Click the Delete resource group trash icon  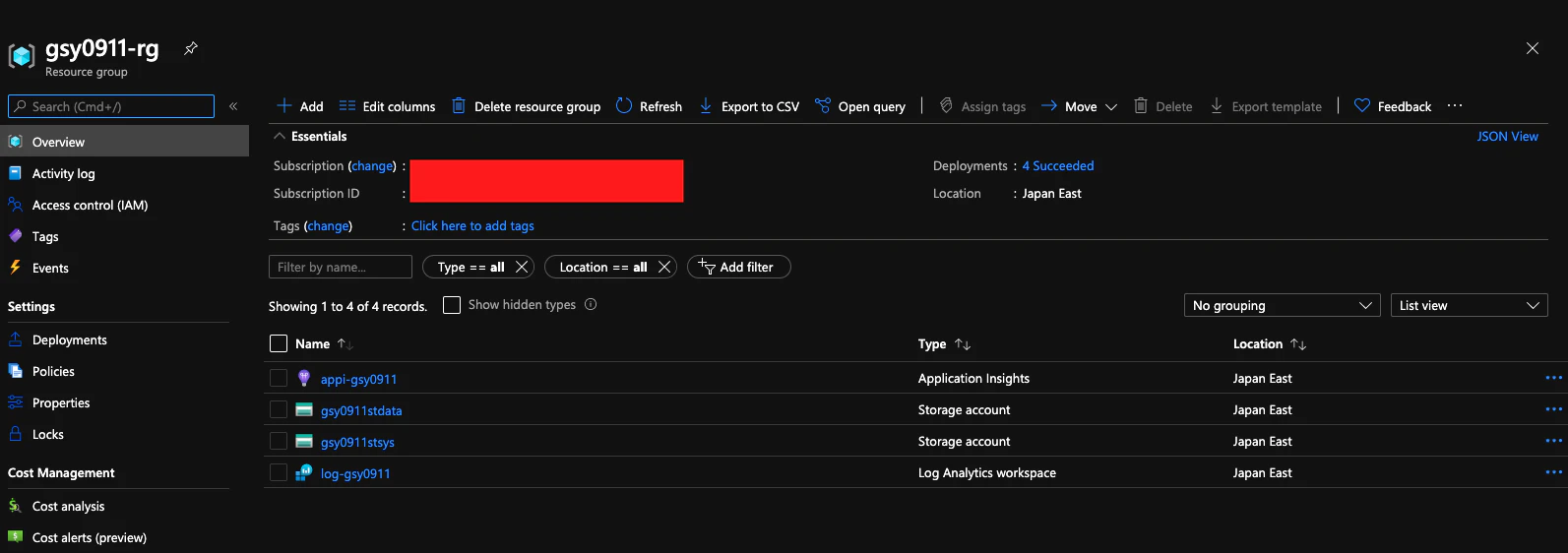pos(459,105)
